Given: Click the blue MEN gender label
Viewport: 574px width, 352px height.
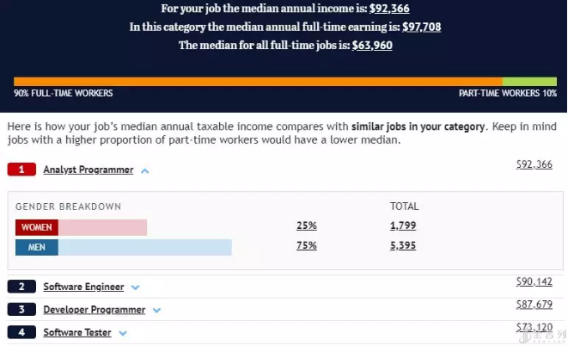Looking at the screenshot, I should pos(37,248).
